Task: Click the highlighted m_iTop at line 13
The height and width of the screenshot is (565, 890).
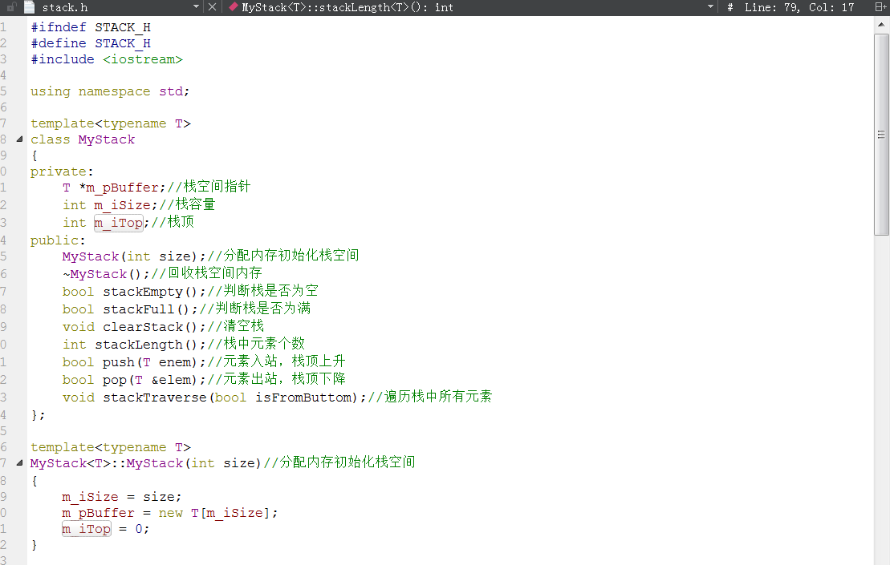Action: tap(118, 222)
